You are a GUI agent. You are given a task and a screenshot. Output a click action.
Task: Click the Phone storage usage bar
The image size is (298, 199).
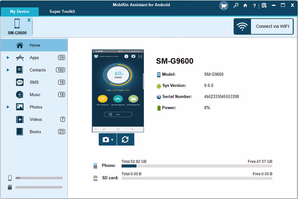[x=197, y=166]
